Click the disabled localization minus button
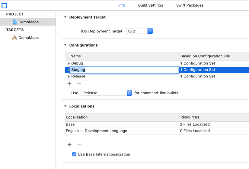This screenshot has height=169, width=249. (x=79, y=145)
